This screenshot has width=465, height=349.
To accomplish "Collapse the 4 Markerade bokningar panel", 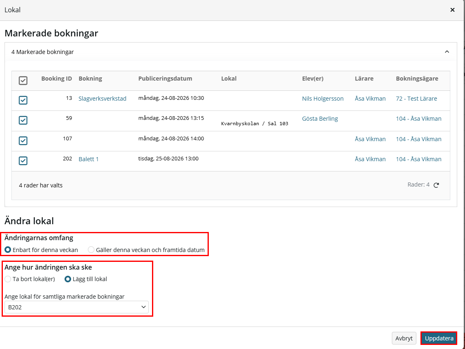I will (447, 52).
